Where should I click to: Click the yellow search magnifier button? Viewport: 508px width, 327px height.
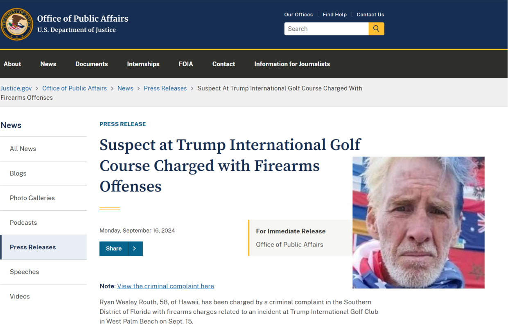(376, 29)
